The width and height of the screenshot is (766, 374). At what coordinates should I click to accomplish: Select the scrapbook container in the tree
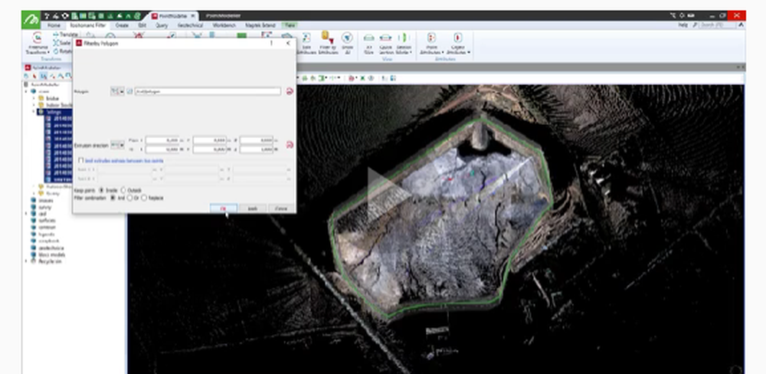click(x=47, y=241)
